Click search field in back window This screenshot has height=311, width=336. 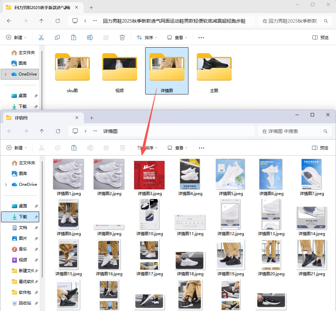295,21
